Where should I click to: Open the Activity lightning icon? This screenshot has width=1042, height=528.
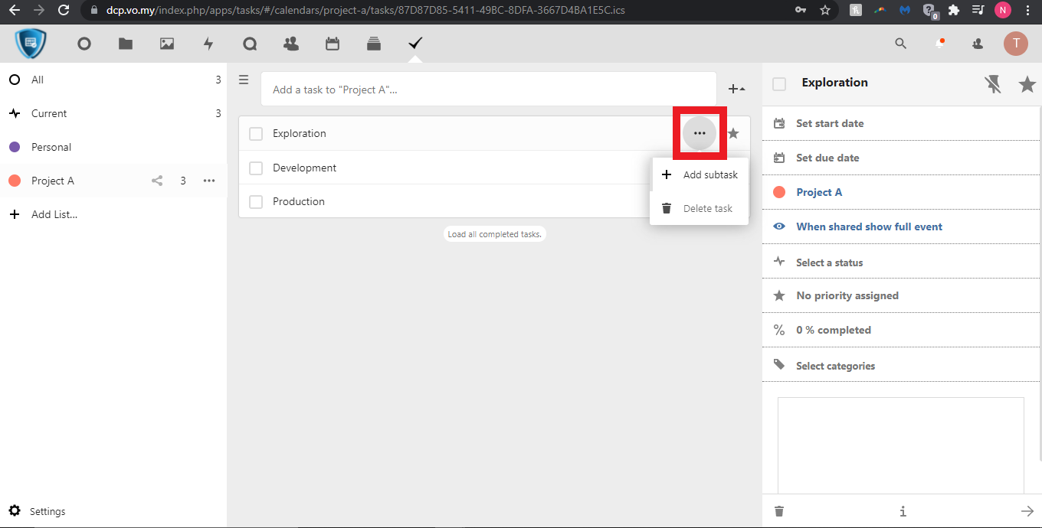(x=208, y=44)
